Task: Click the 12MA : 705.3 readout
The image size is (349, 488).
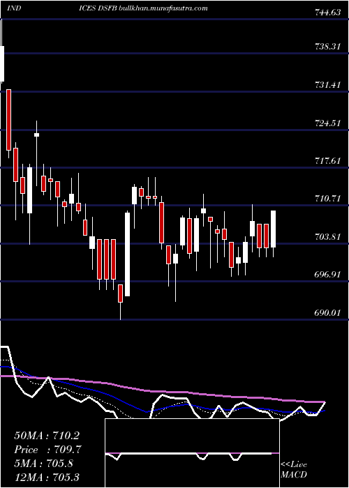Action: click(47, 478)
